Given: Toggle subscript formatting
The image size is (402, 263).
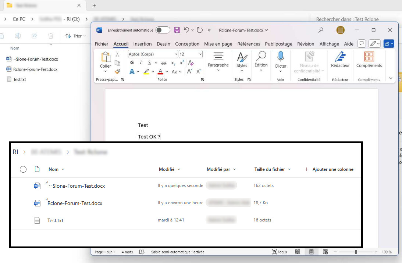Looking at the screenshot, I should [173, 63].
